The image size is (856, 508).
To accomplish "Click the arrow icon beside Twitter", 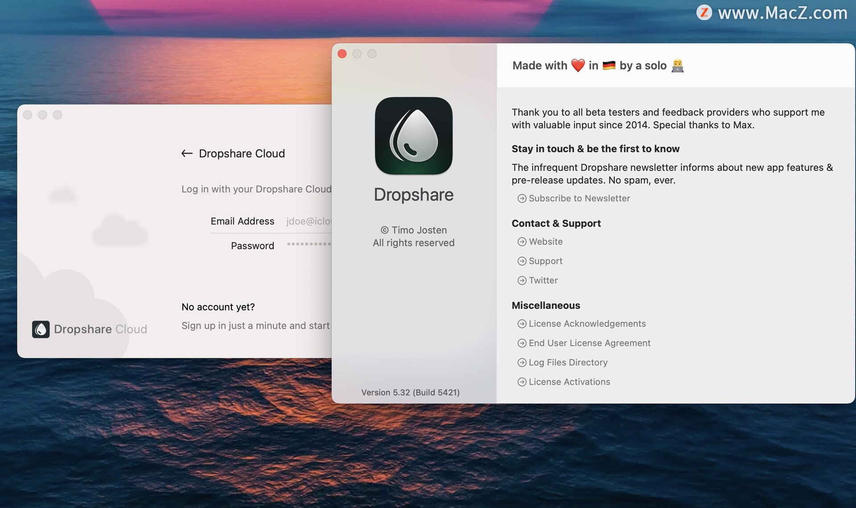I will 522,280.
